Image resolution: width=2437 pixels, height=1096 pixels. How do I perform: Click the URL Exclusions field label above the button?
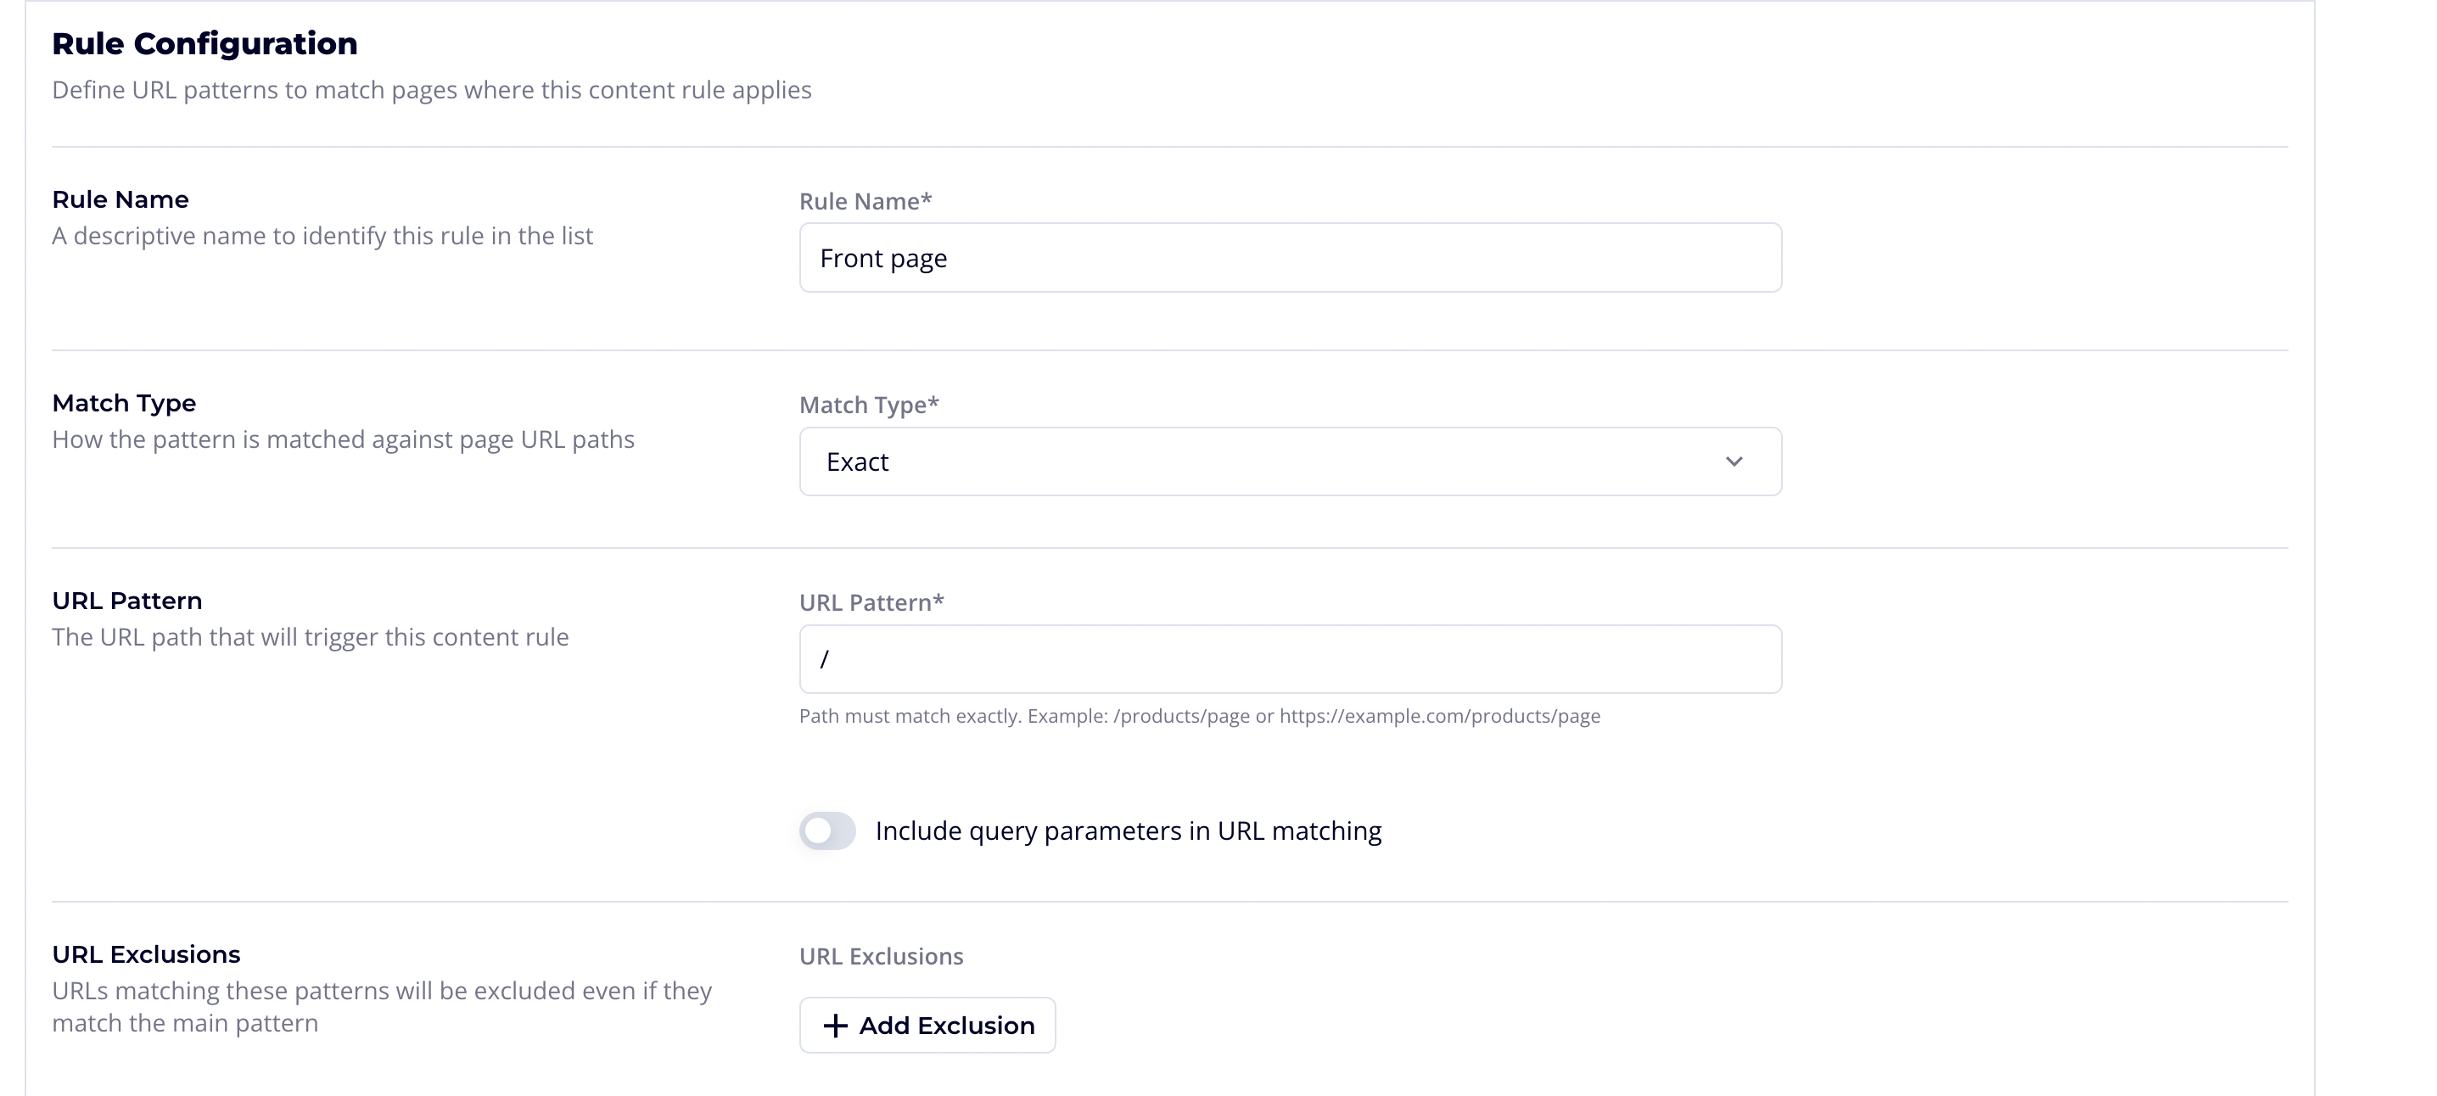pyautogui.click(x=881, y=956)
